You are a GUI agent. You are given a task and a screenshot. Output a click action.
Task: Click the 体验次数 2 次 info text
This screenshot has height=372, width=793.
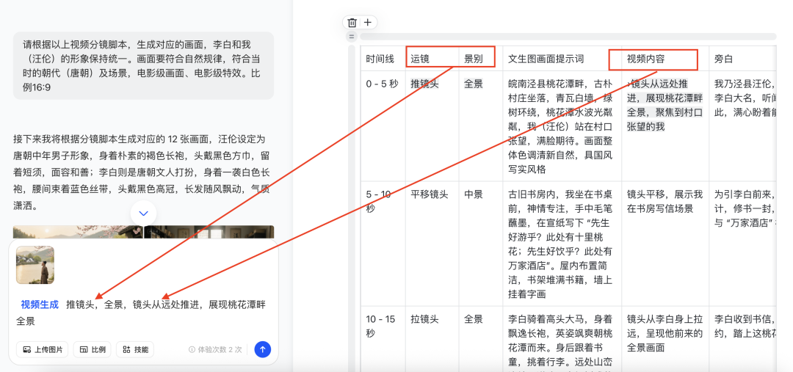pyautogui.click(x=215, y=349)
